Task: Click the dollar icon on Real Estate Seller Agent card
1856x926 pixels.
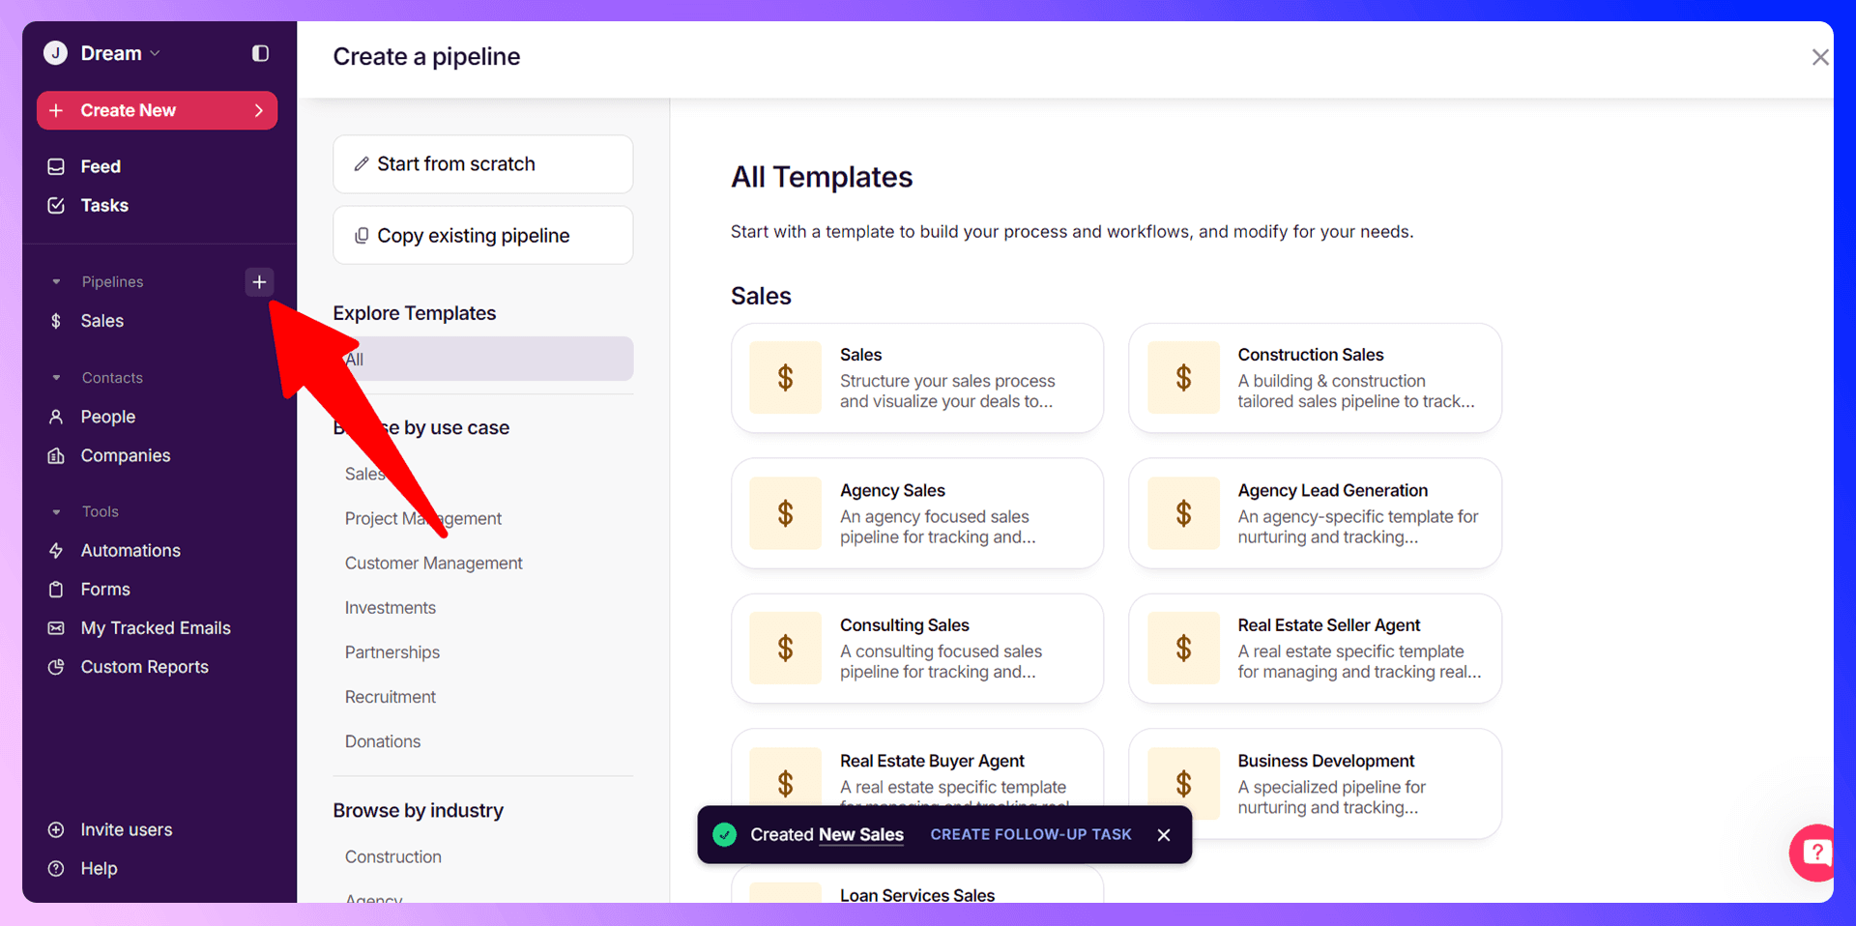Action: pyautogui.click(x=1183, y=649)
